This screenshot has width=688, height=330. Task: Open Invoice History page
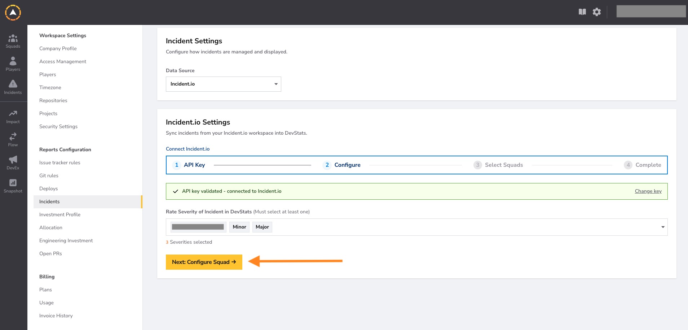(x=56, y=316)
